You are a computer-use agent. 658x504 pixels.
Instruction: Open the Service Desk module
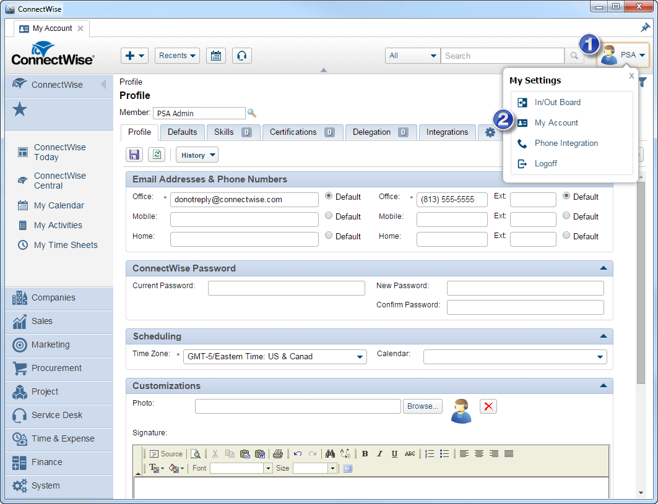pos(59,415)
